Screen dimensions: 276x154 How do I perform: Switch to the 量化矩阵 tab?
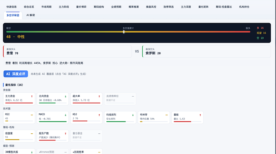point(203,7)
